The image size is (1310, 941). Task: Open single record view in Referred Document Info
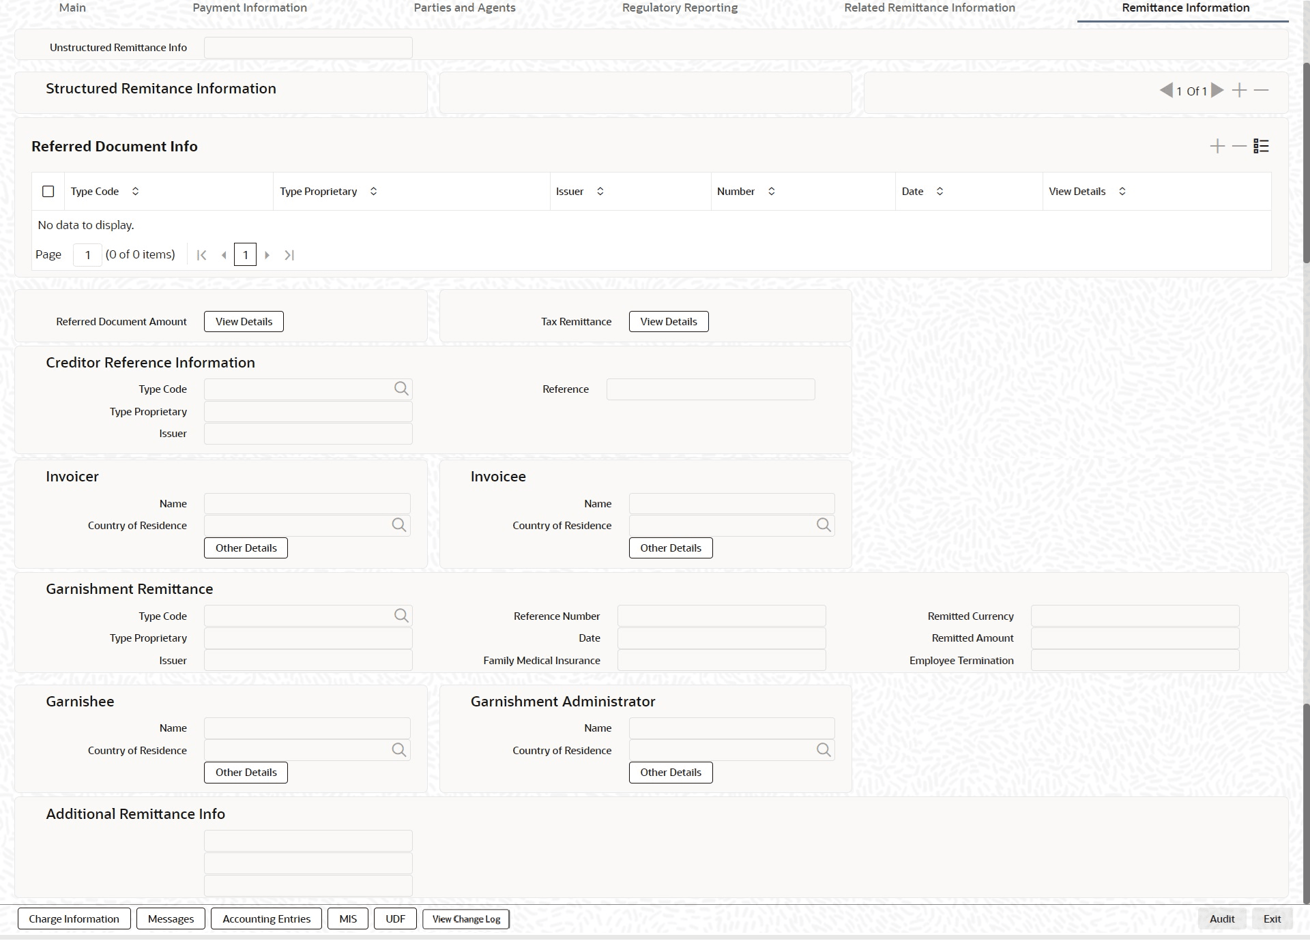[x=1261, y=146]
